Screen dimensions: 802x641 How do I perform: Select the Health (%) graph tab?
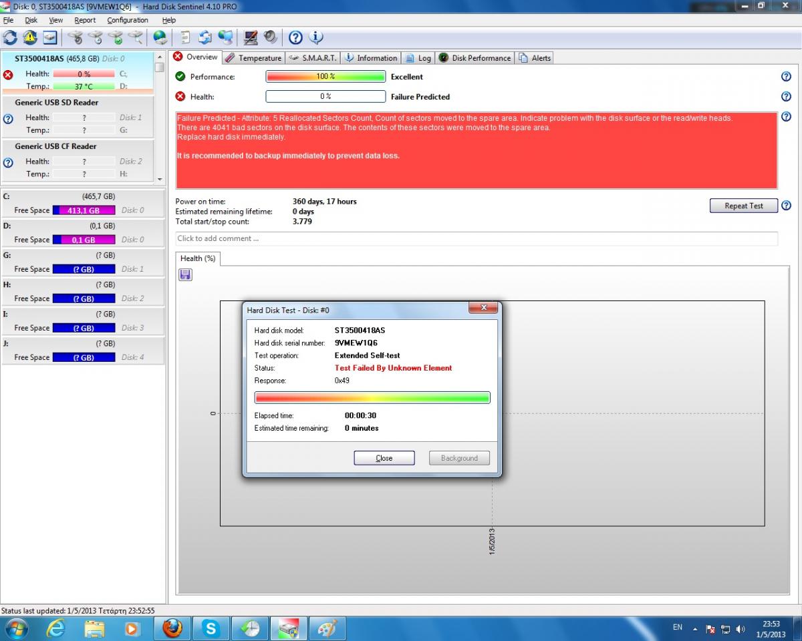pos(197,258)
